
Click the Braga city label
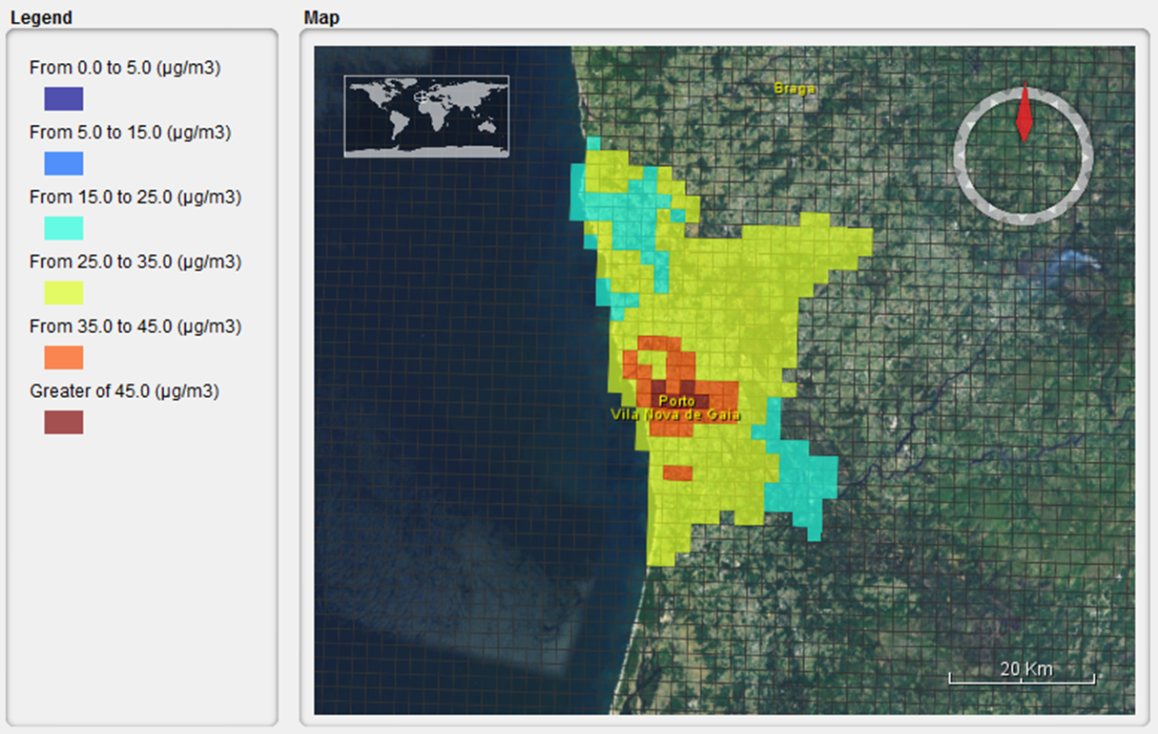pyautogui.click(x=795, y=89)
